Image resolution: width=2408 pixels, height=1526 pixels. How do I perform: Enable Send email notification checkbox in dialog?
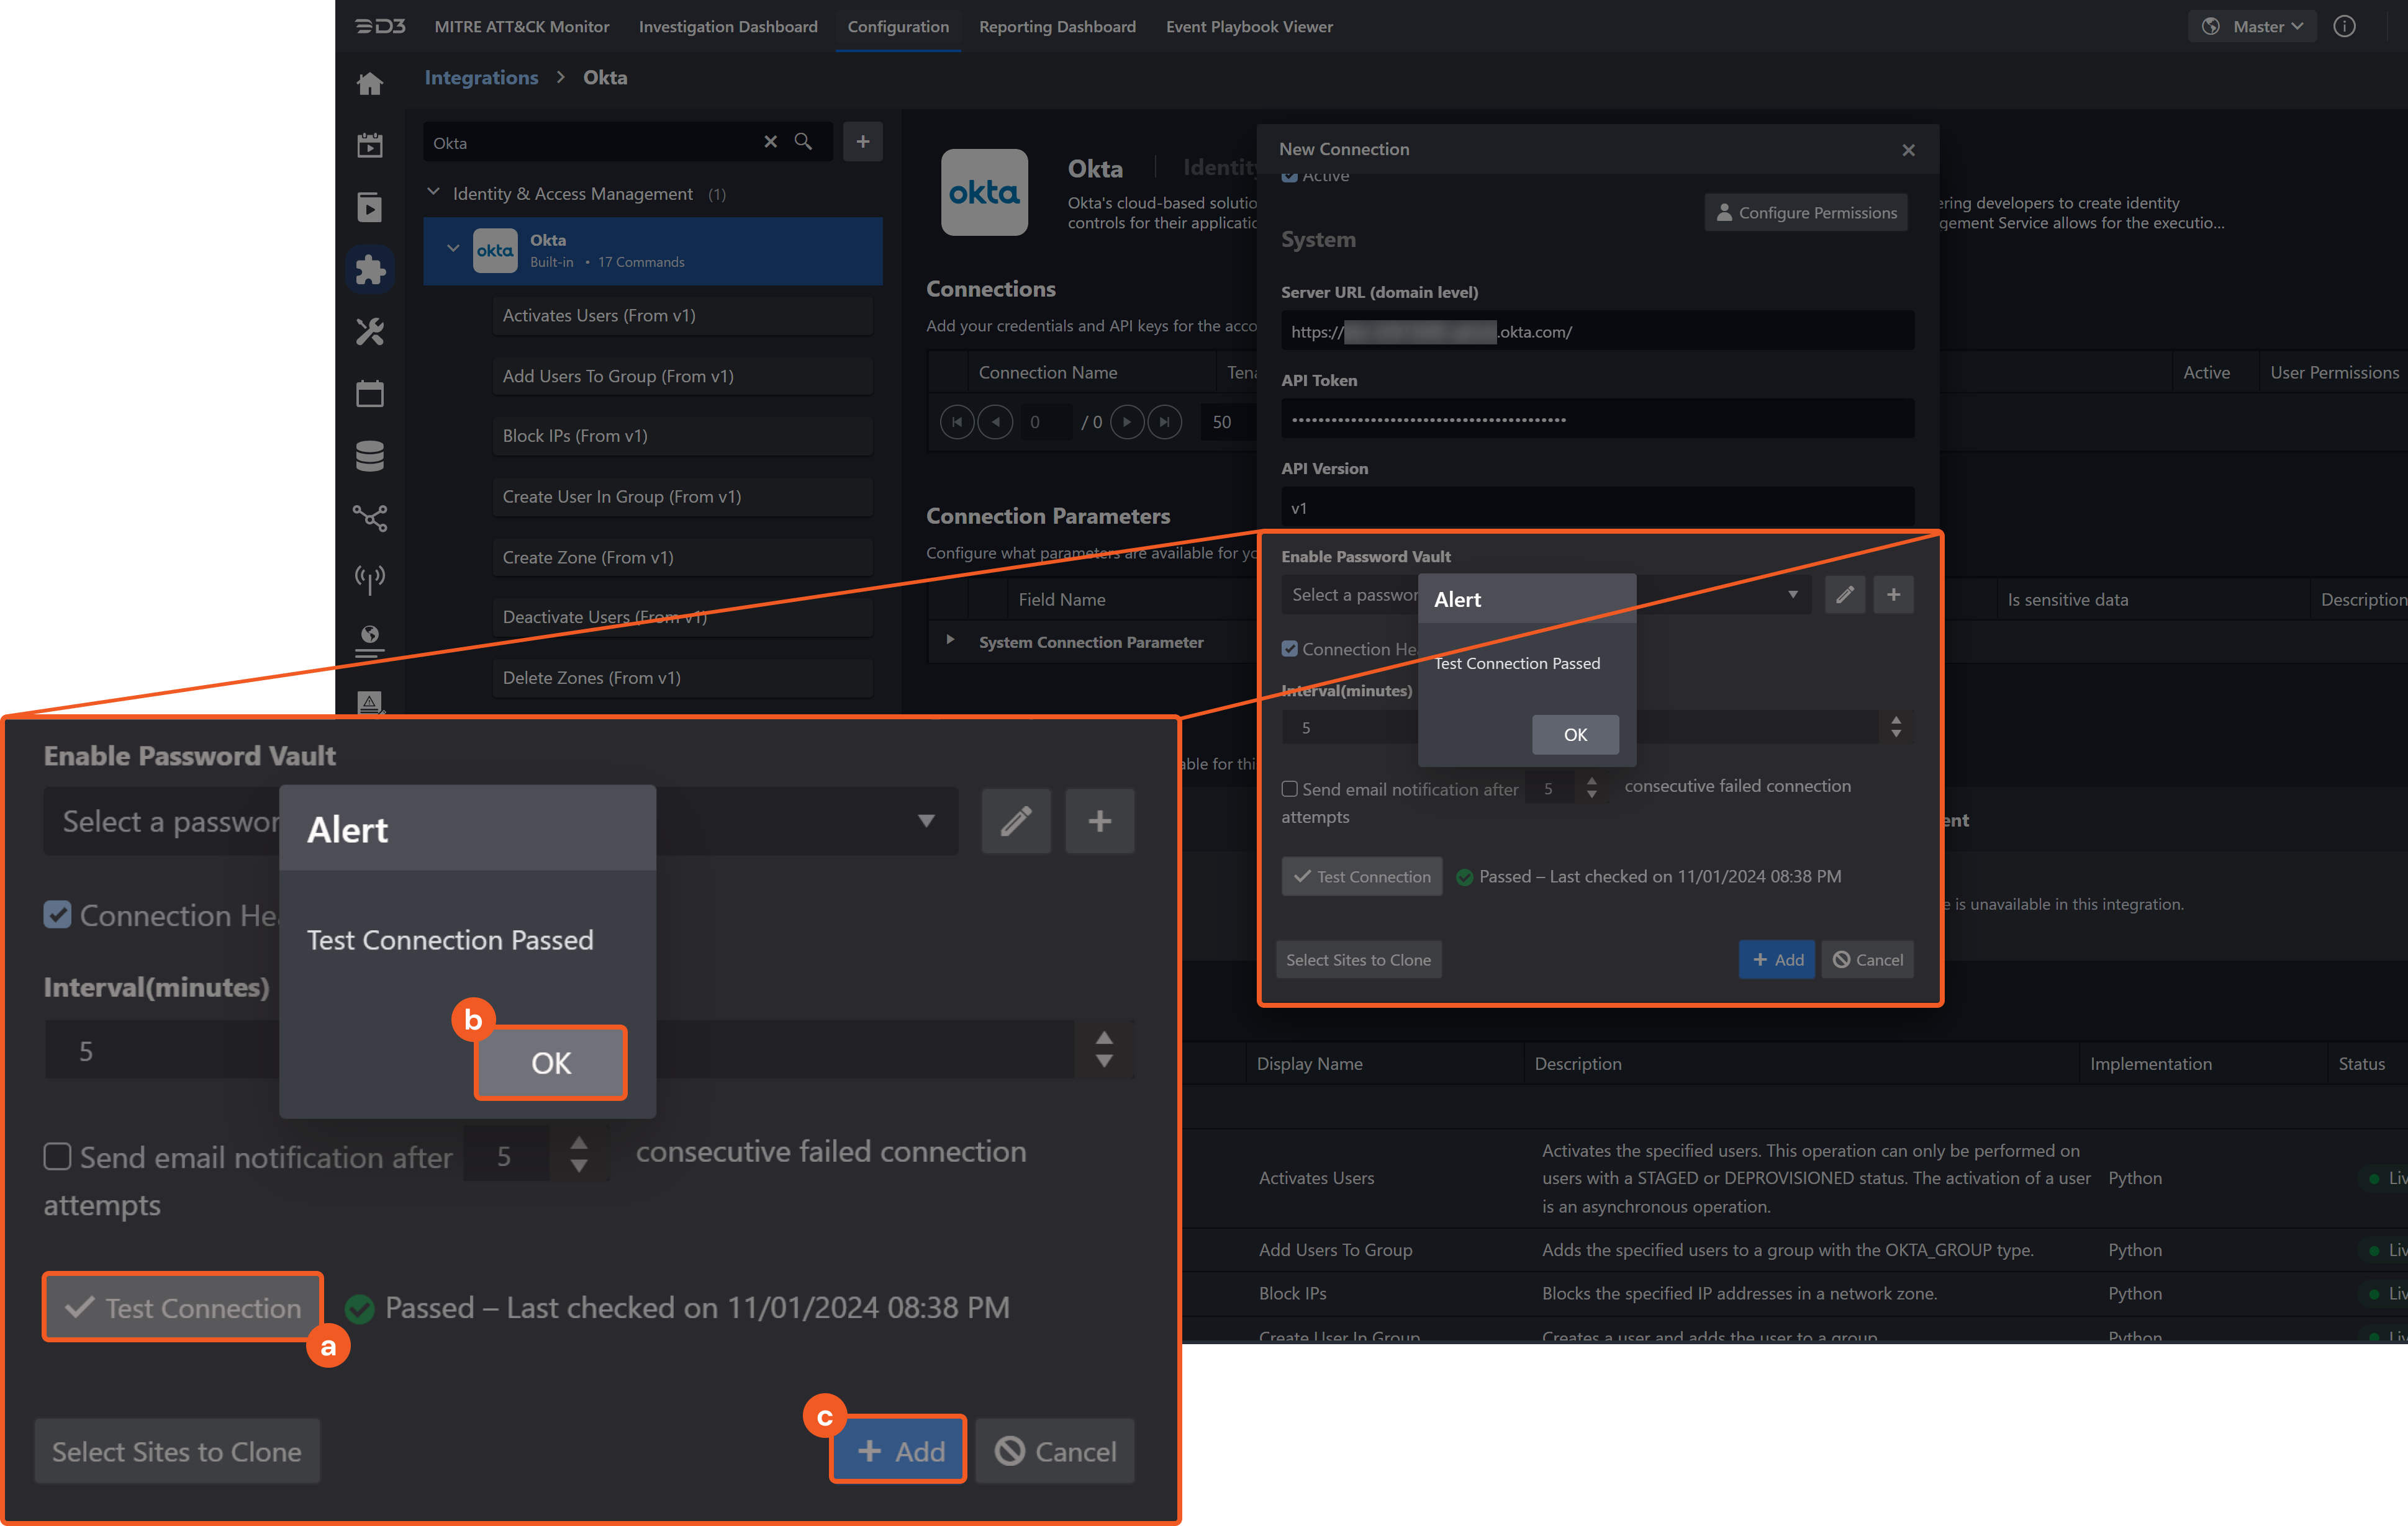1290,789
